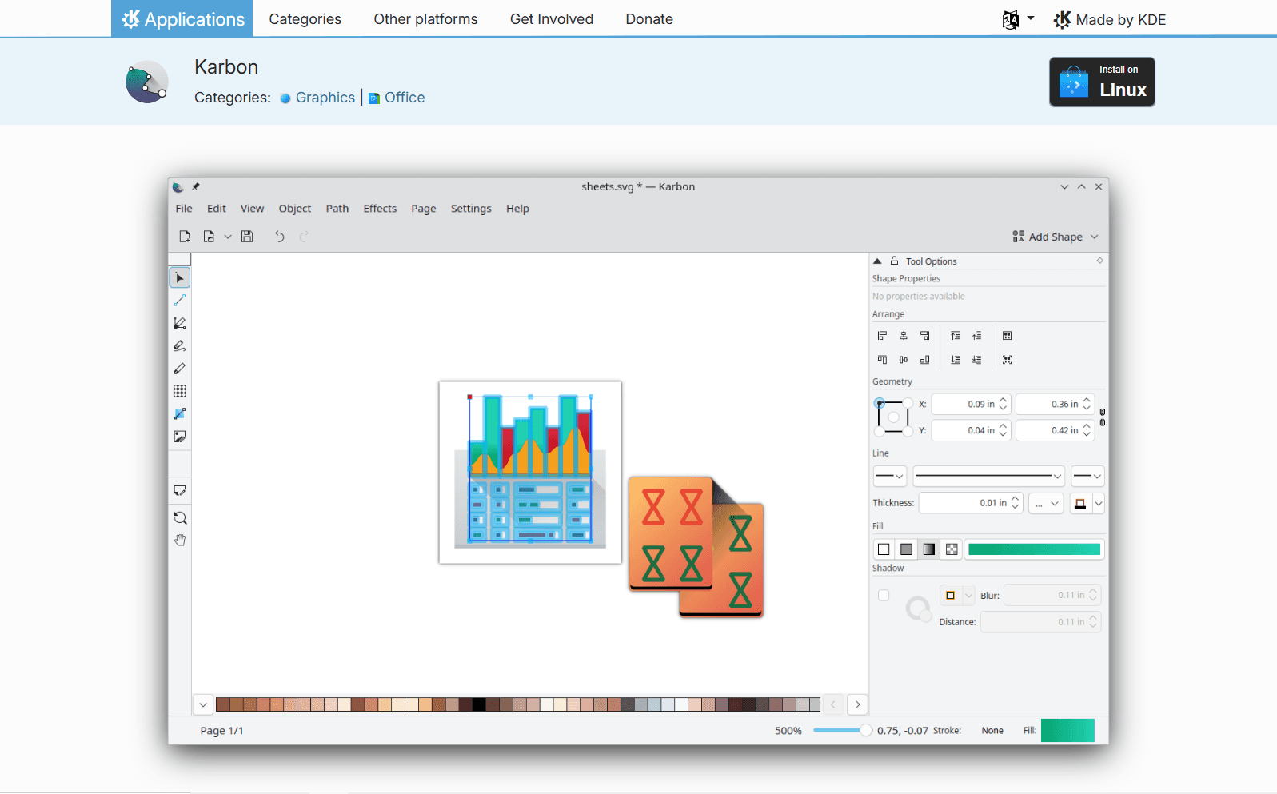Go to Categories in site navigation

pyautogui.click(x=305, y=19)
